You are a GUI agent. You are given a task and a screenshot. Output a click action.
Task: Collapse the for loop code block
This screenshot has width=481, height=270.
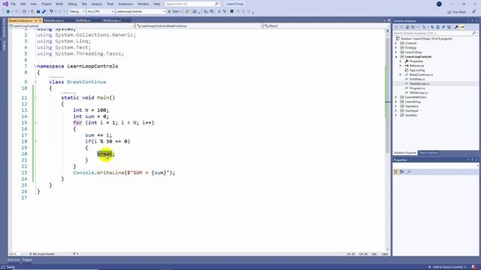coord(35,123)
